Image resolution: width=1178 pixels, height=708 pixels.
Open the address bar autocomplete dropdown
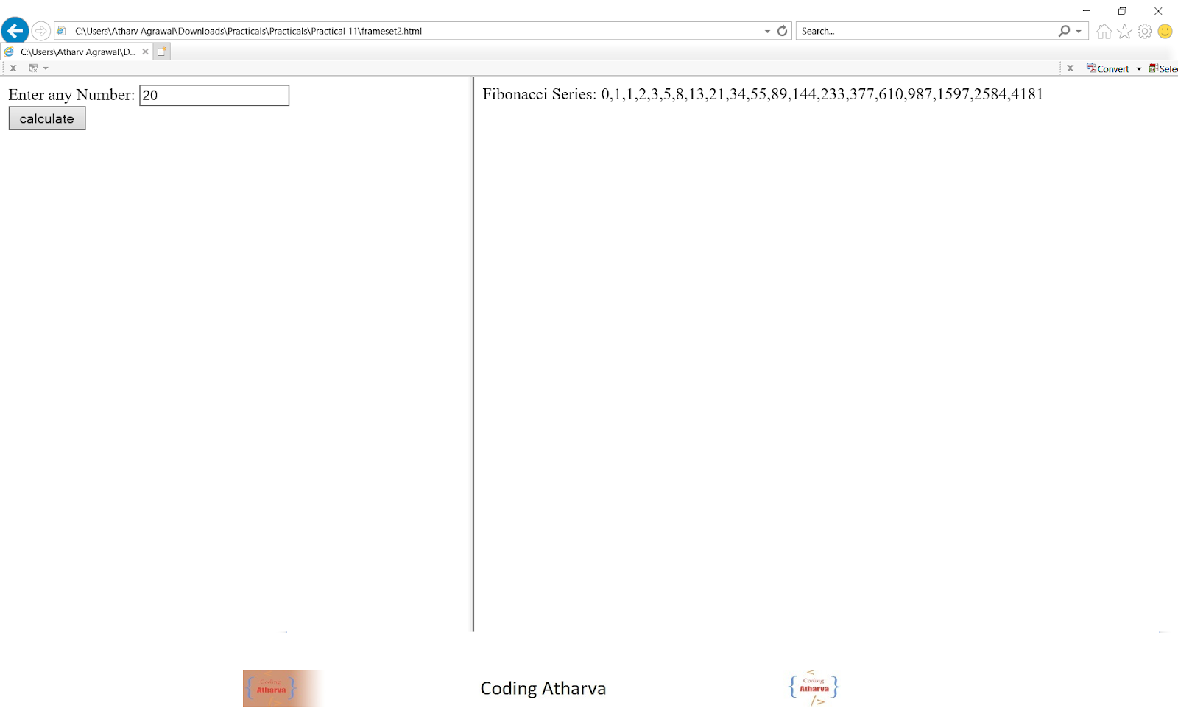[766, 31]
